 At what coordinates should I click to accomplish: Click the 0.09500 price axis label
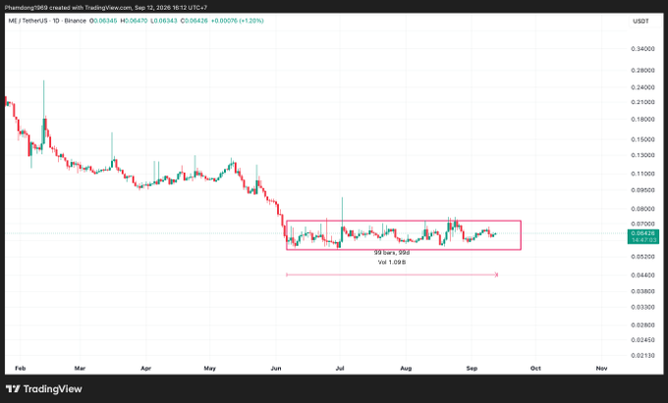point(642,190)
